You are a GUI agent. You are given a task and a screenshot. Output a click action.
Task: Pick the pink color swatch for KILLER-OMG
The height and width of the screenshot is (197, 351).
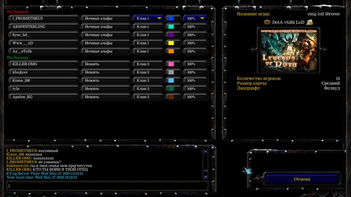point(171,64)
